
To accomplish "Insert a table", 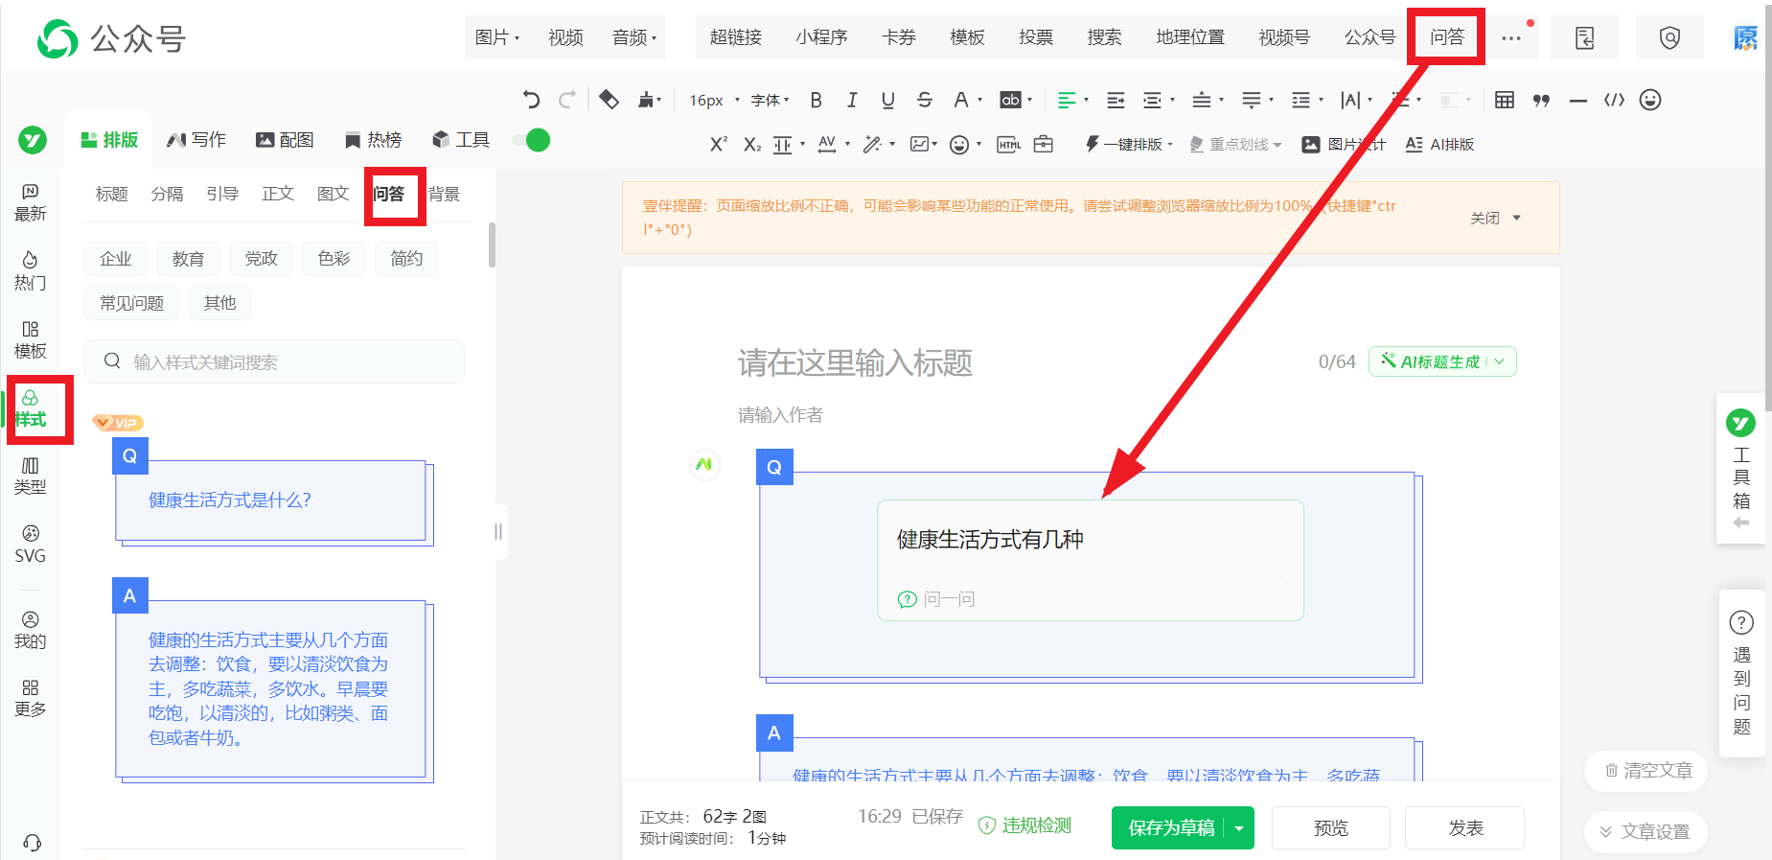I will 1505,100.
